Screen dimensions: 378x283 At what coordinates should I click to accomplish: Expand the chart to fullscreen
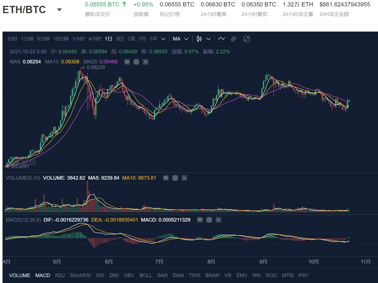(x=247, y=39)
